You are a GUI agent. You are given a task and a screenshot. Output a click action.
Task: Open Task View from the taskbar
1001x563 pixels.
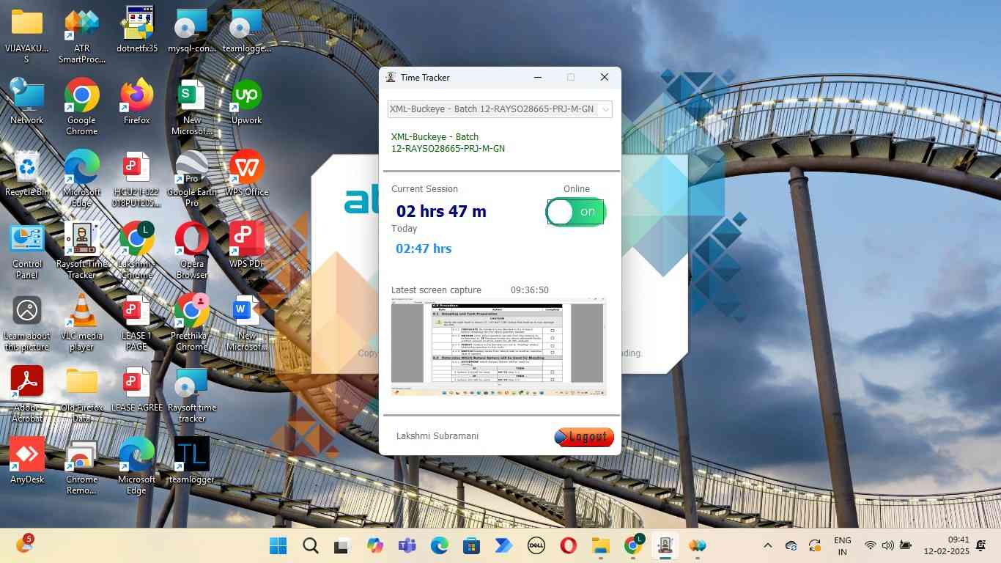tap(342, 545)
